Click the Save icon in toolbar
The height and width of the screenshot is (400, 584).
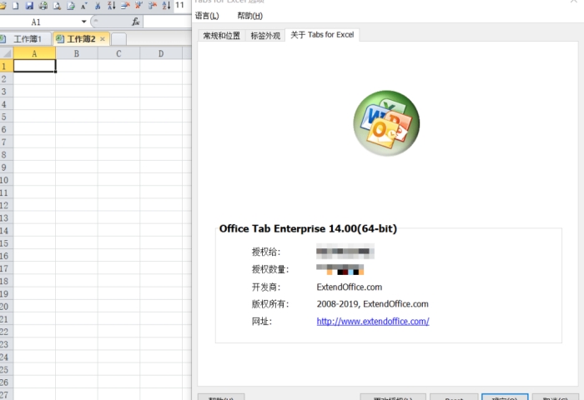(x=29, y=5)
